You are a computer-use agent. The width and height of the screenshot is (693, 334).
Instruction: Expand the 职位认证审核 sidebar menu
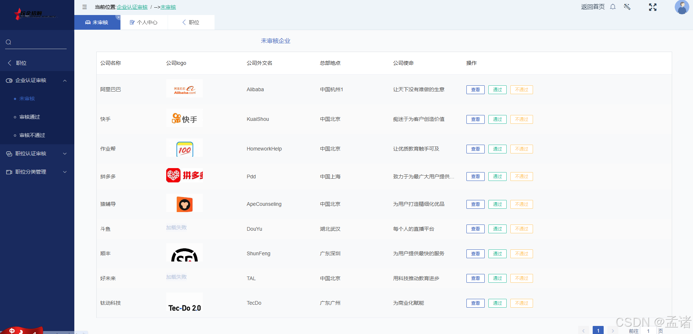click(x=37, y=153)
